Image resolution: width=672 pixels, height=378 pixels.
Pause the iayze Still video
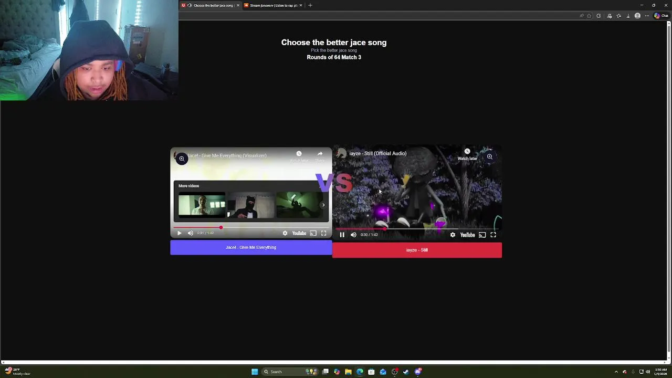coord(342,235)
